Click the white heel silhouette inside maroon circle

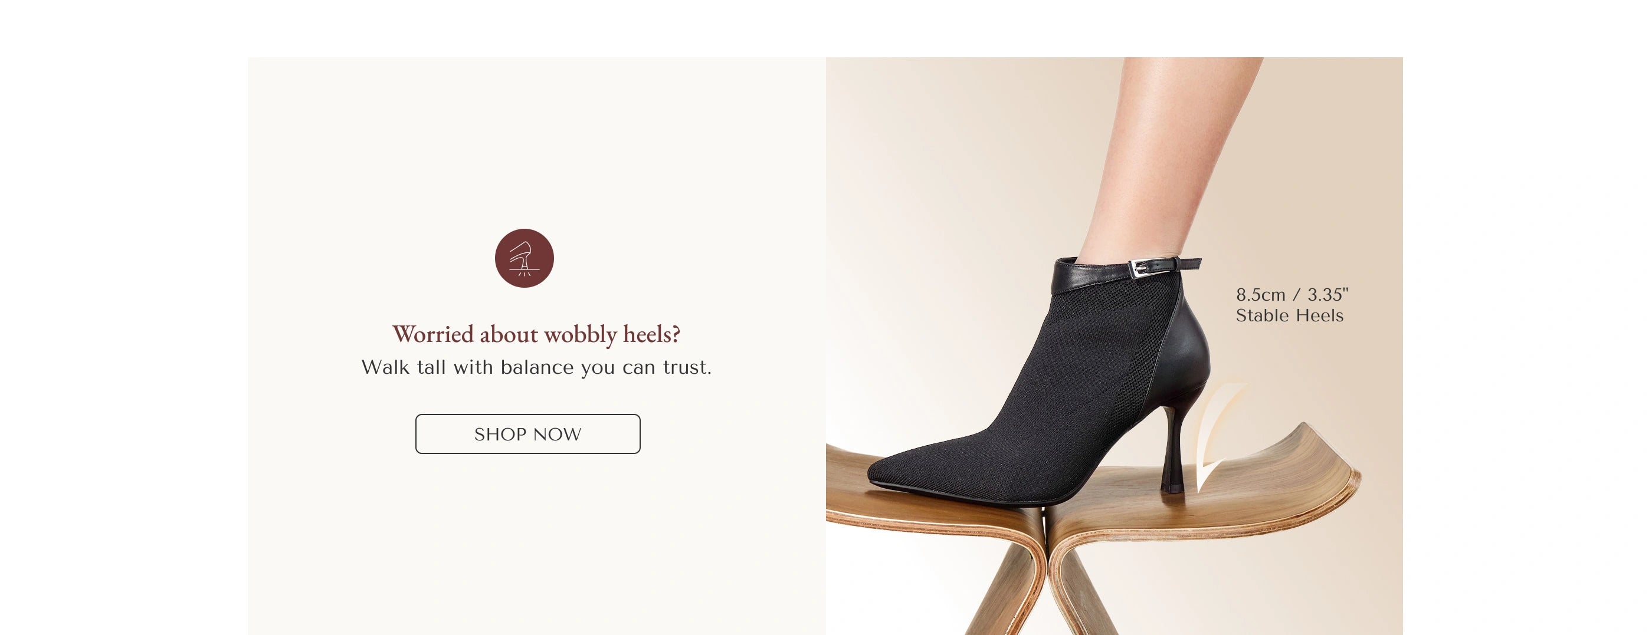(x=524, y=258)
